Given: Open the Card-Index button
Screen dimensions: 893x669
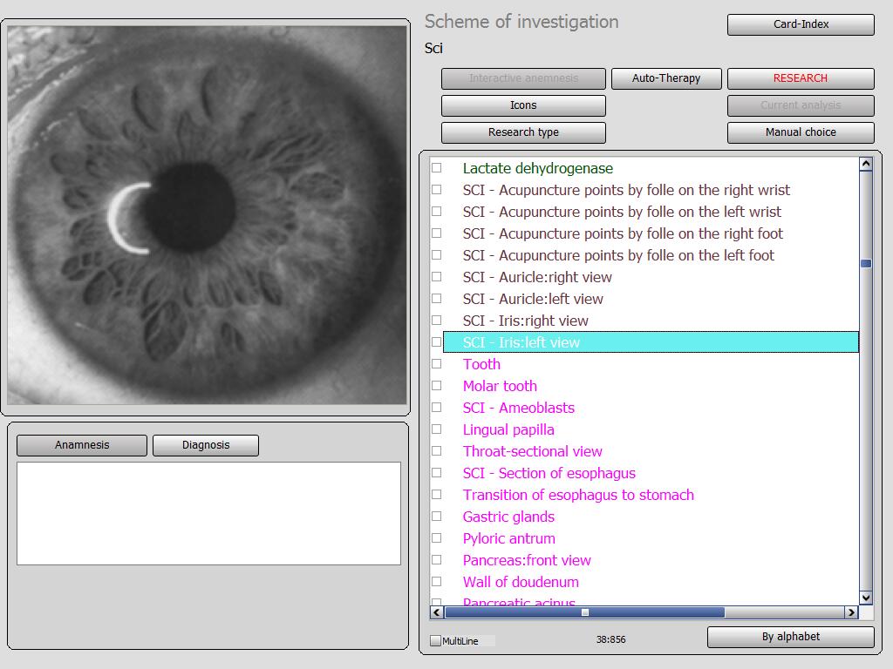Looking at the screenshot, I should (801, 24).
